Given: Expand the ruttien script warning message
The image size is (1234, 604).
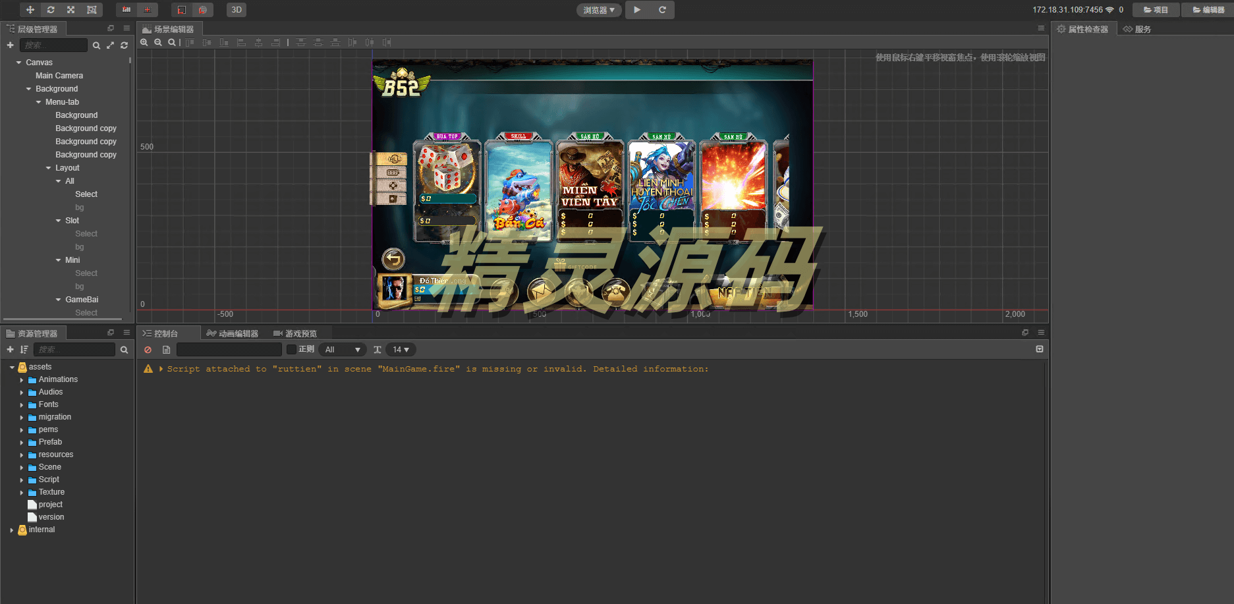Looking at the screenshot, I should pyautogui.click(x=161, y=369).
